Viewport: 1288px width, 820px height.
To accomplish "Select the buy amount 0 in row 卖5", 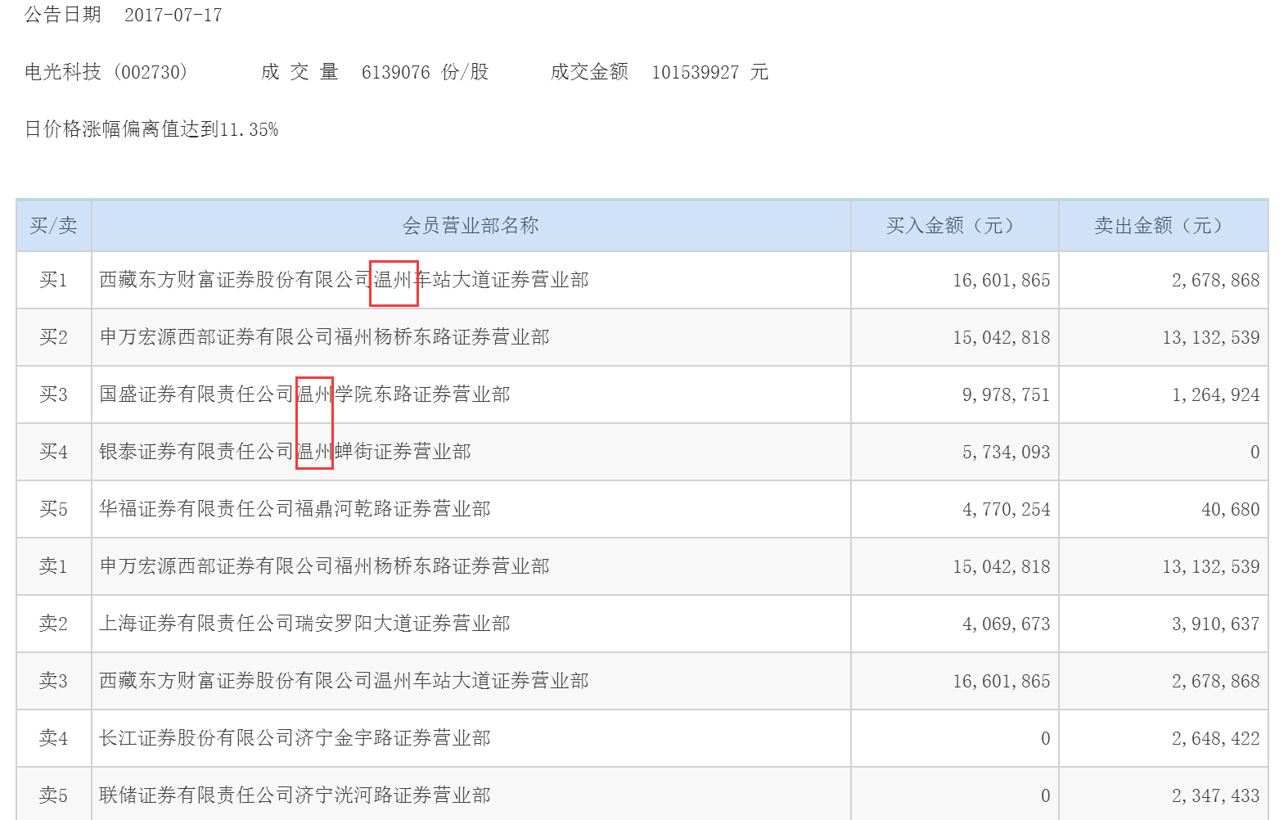I will pyautogui.click(x=1046, y=796).
